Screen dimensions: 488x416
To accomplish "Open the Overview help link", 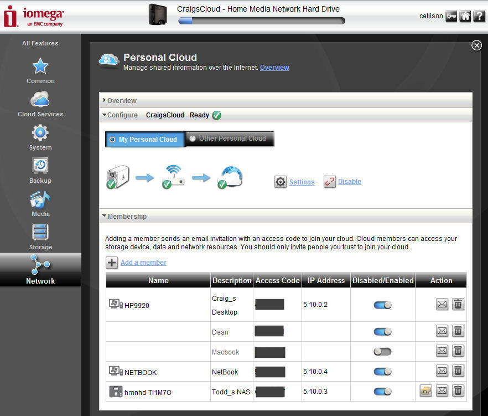I will [x=274, y=68].
